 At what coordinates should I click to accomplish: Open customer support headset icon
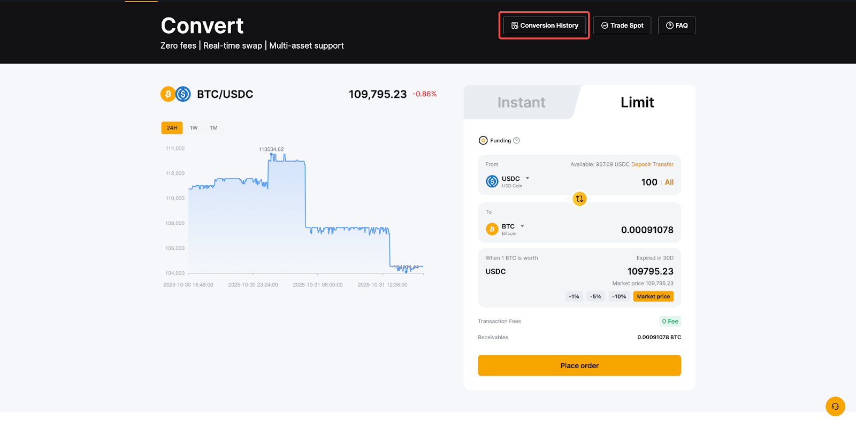(x=835, y=406)
